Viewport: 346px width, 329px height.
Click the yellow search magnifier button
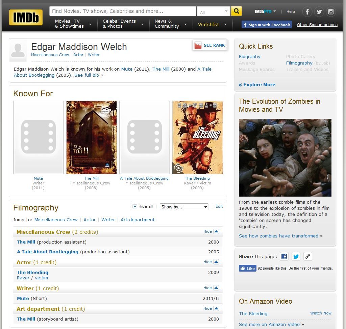pos(236,11)
